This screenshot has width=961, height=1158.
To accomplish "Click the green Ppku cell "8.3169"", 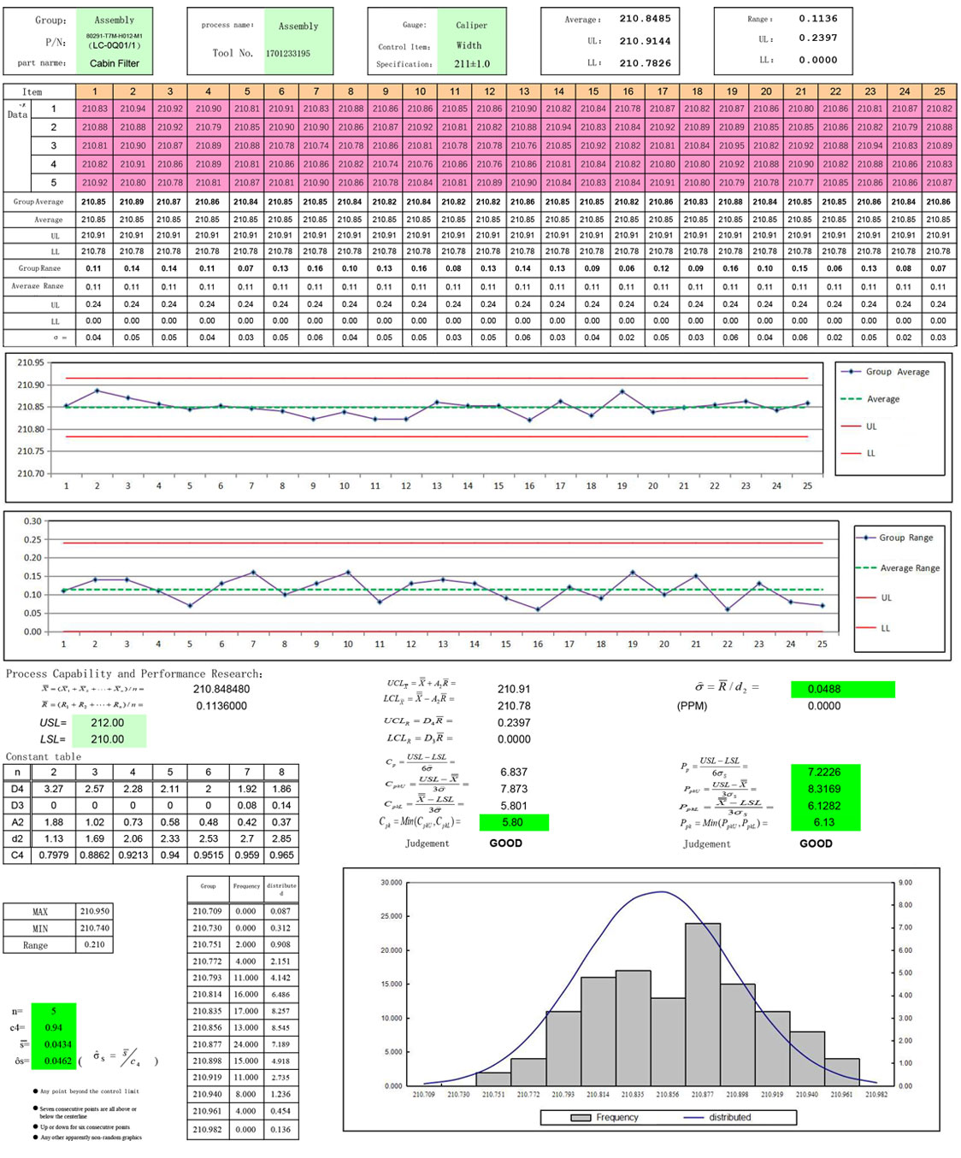I will 825,789.
